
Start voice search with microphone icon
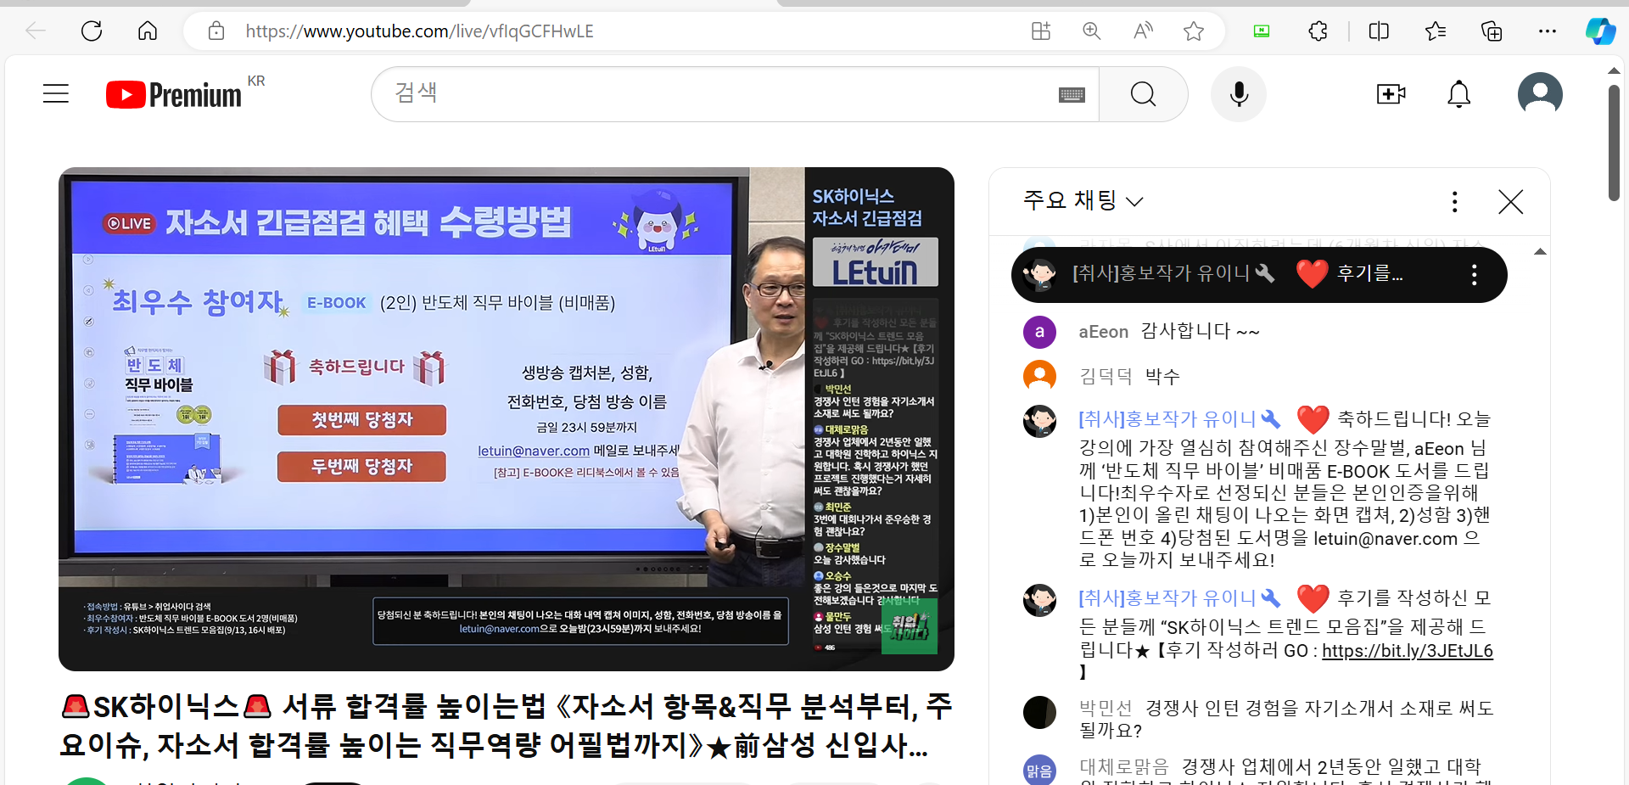[1239, 94]
